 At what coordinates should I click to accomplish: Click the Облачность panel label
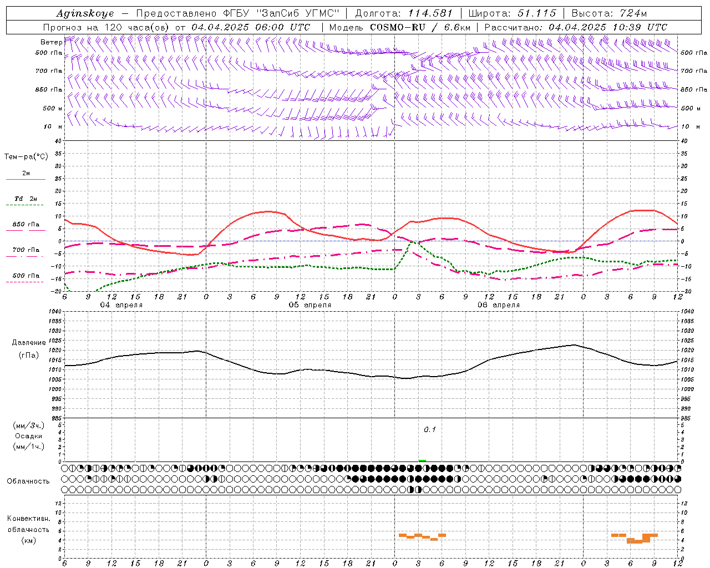coord(28,481)
